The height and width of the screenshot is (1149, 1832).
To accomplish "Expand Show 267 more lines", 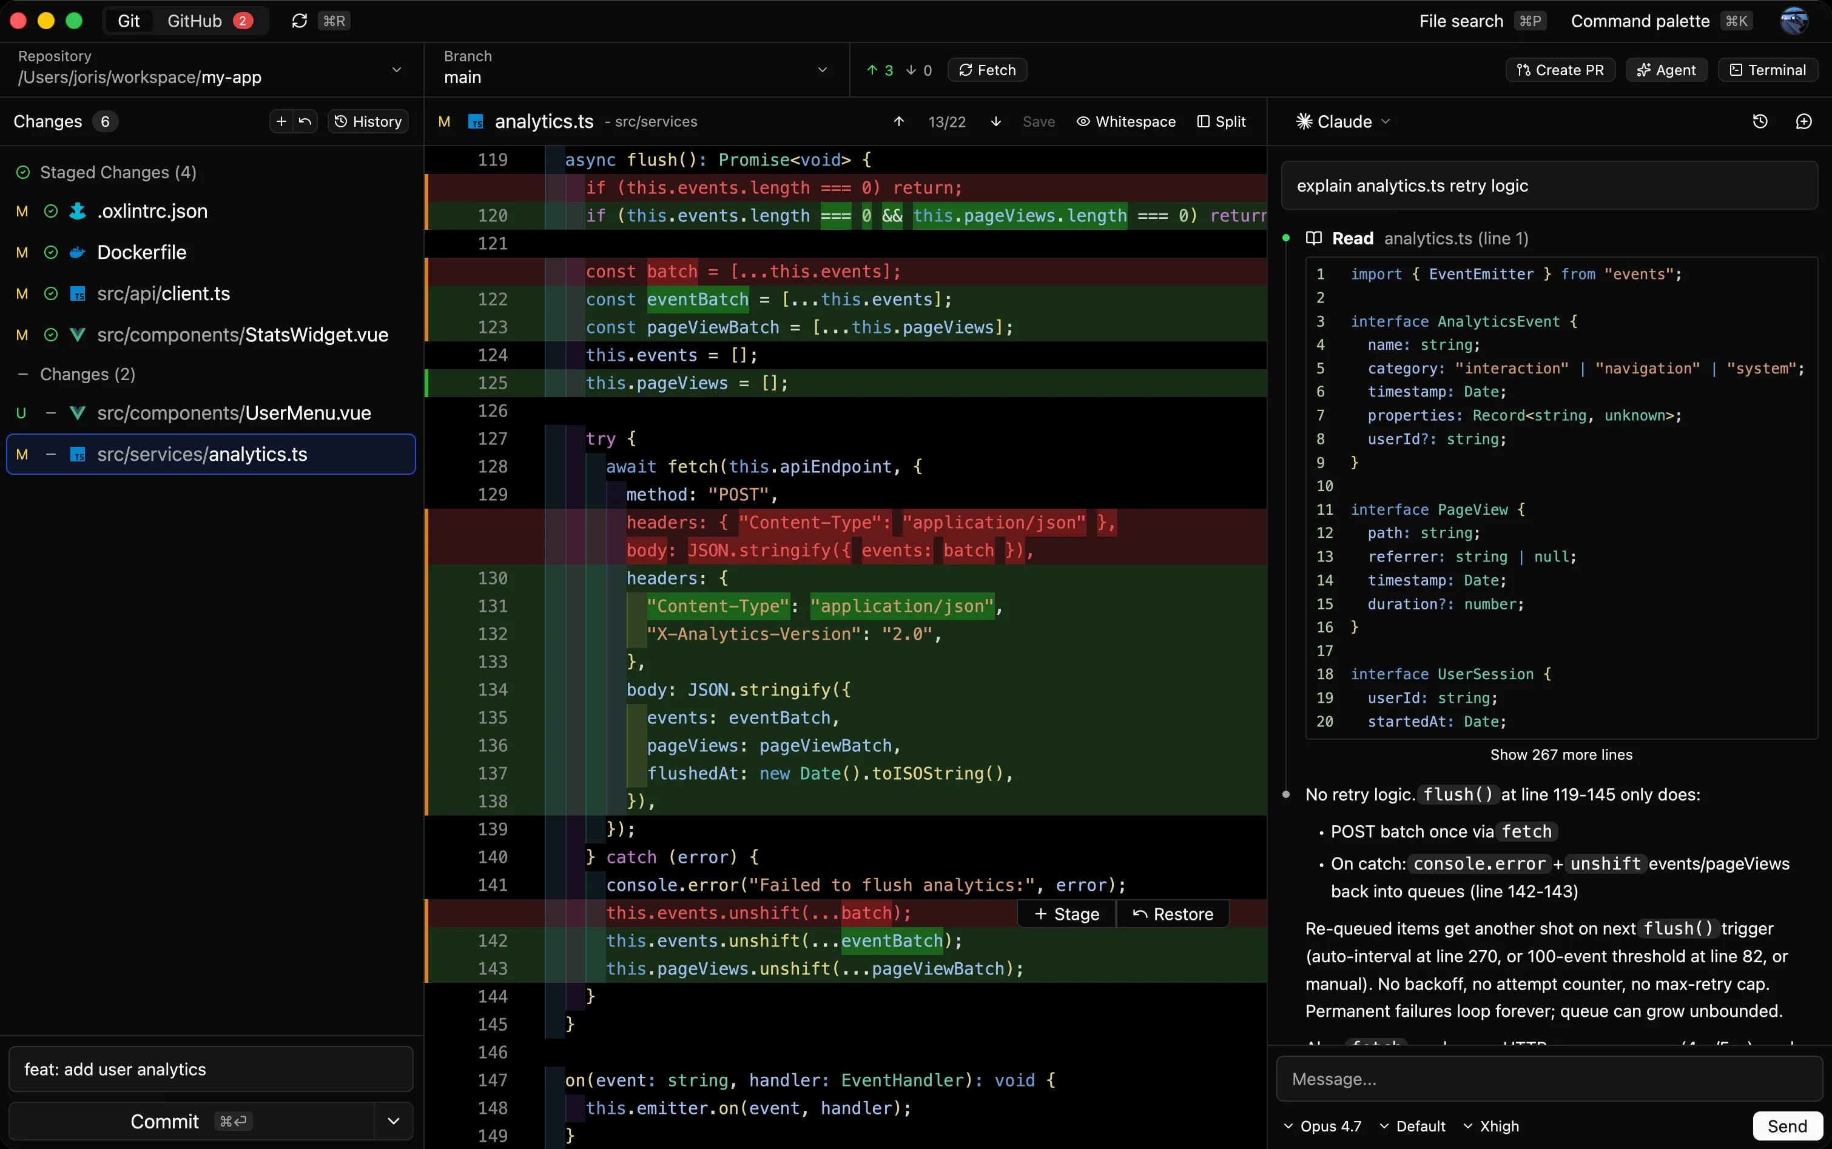I will pos(1561,755).
